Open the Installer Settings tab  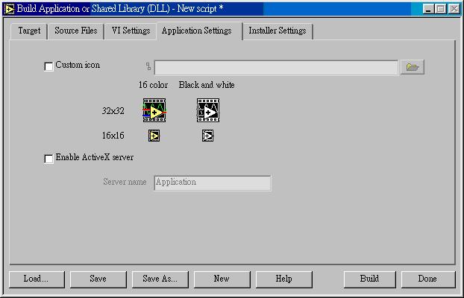click(278, 31)
